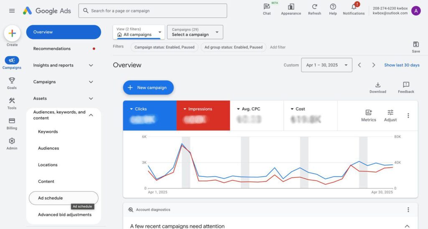Click the Apr 1, 2025 axis label
Image resolution: width=428 pixels, height=229 pixels.
pos(158,192)
